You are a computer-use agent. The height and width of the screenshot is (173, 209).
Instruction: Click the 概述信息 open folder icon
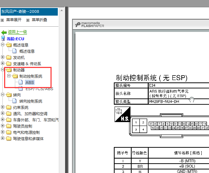[x=9, y=45]
